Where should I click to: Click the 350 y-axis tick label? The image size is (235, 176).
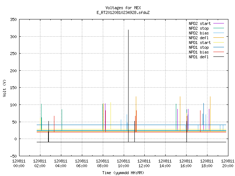point(13,19)
